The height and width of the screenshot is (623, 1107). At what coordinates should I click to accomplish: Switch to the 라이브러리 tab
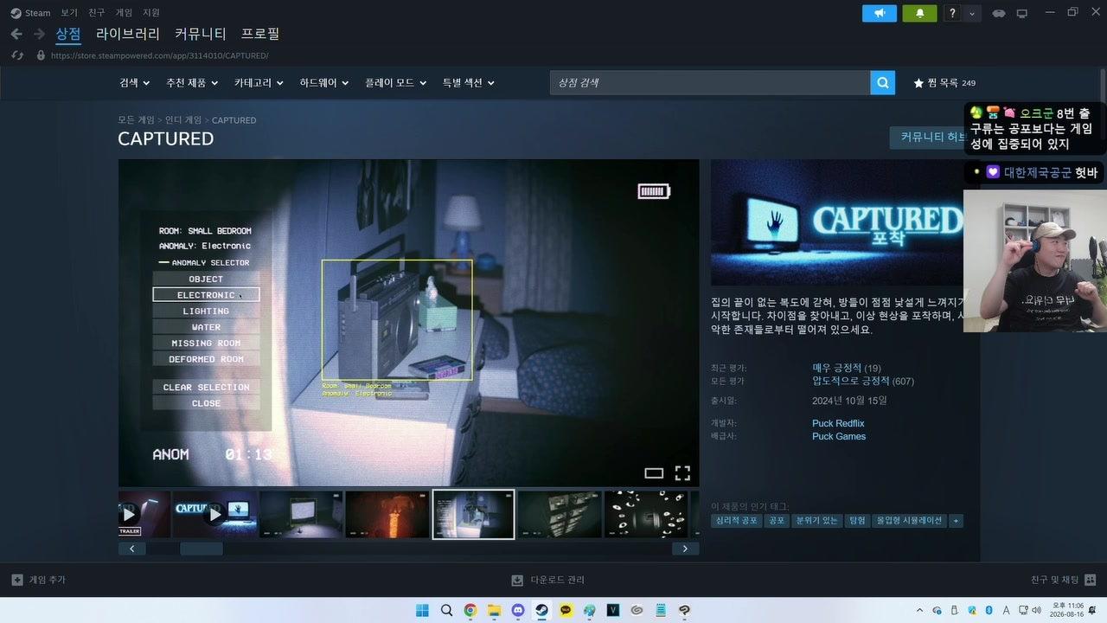click(128, 34)
